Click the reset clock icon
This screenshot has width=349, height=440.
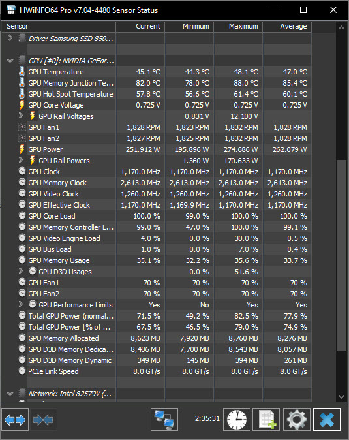coord(237,420)
